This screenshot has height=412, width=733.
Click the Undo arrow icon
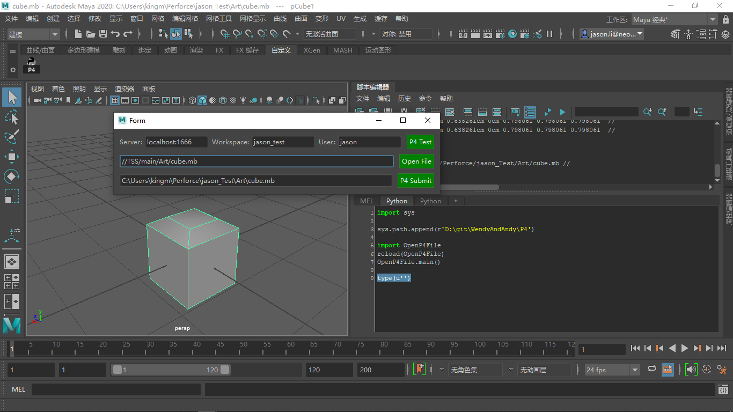pyautogui.click(x=115, y=34)
